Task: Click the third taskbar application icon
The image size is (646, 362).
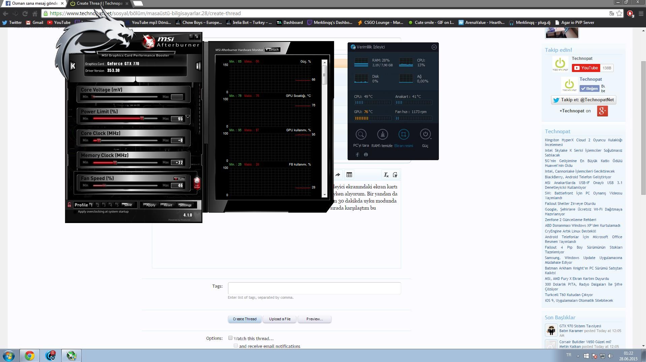Action: pos(51,356)
